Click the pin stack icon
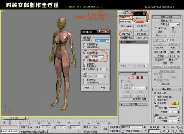This screenshot has width=184, height=134. [x=122, y=66]
